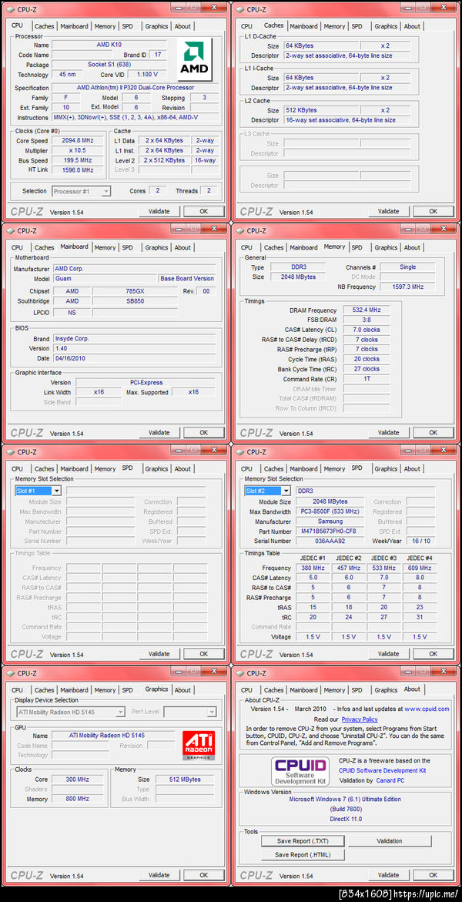The height and width of the screenshot is (902, 462).
Task: Click title bar icon of the Mainboard tab window
Action: pos(10,230)
